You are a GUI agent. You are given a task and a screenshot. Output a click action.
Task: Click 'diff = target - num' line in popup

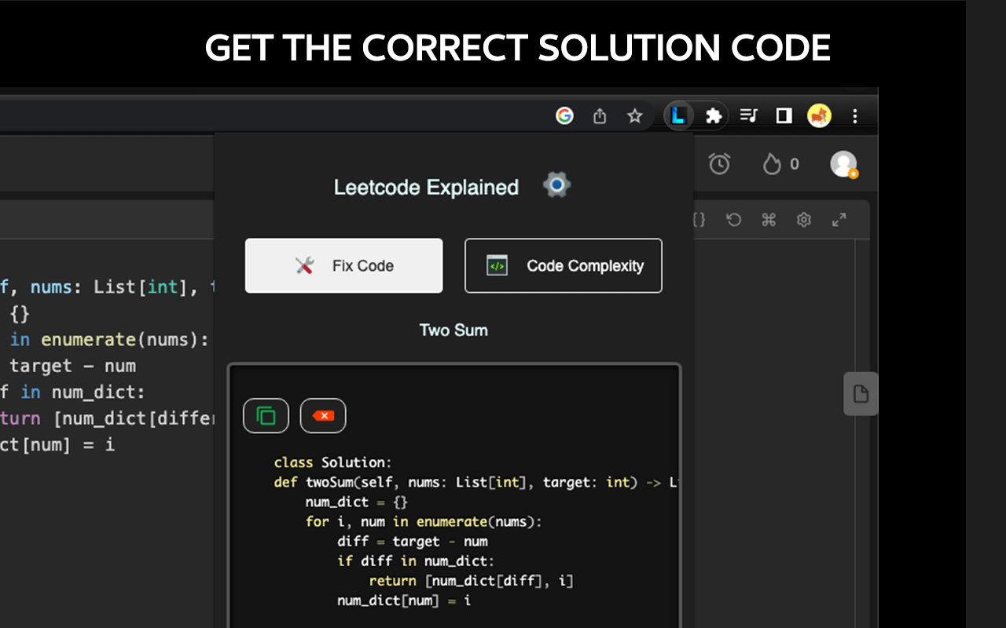pos(412,541)
